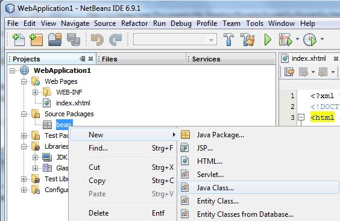This screenshot has width=340, height=221.
Task: Click the Debug Project icon
Action: pyautogui.click(x=286, y=39)
